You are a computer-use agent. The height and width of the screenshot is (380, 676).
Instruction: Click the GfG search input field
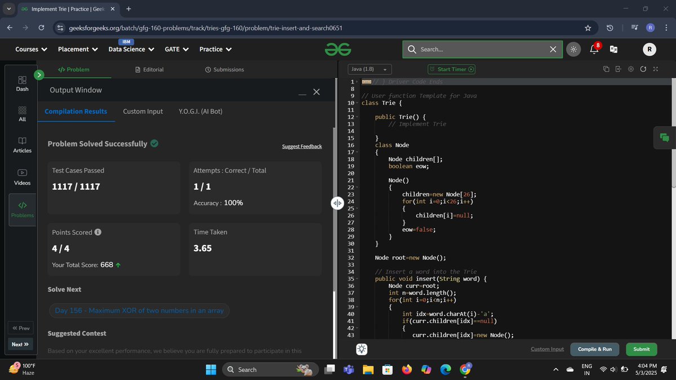pyautogui.click(x=483, y=50)
